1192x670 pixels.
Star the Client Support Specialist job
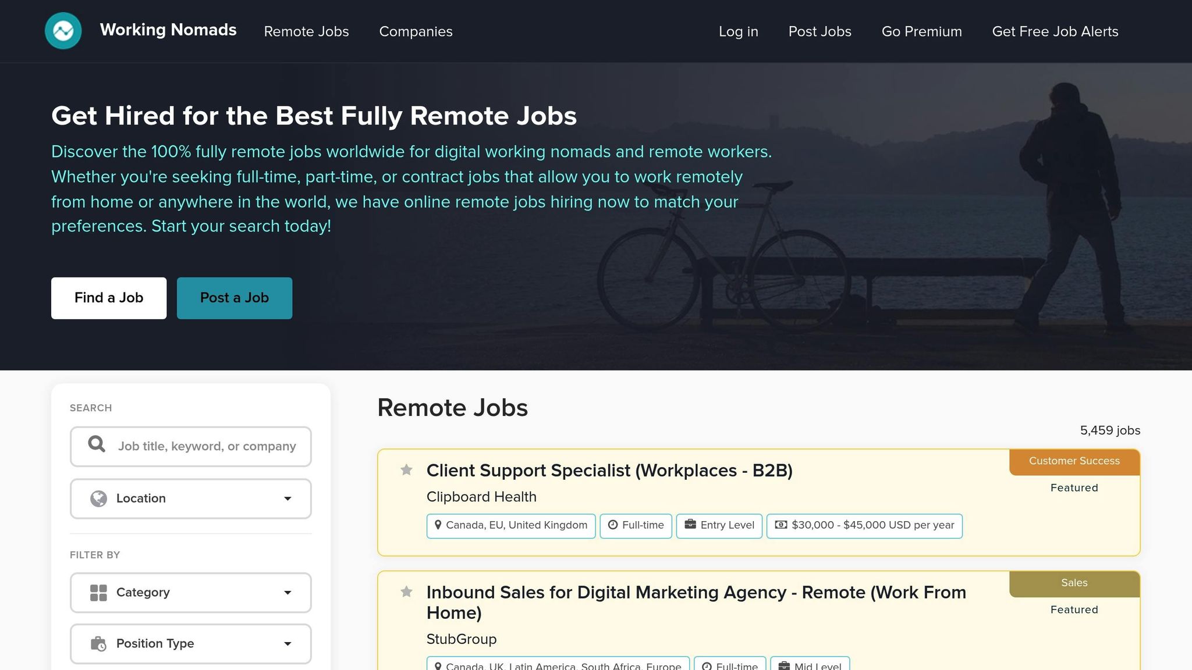click(406, 470)
